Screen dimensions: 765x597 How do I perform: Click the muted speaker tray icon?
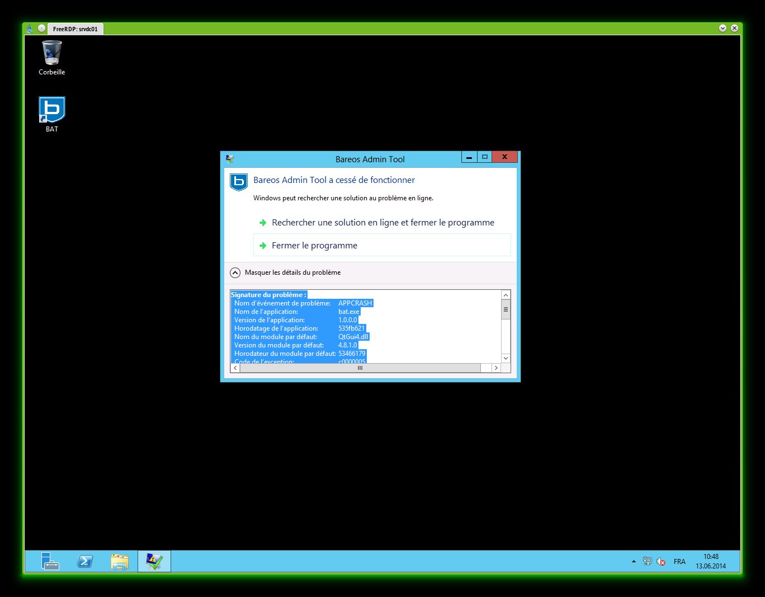660,561
